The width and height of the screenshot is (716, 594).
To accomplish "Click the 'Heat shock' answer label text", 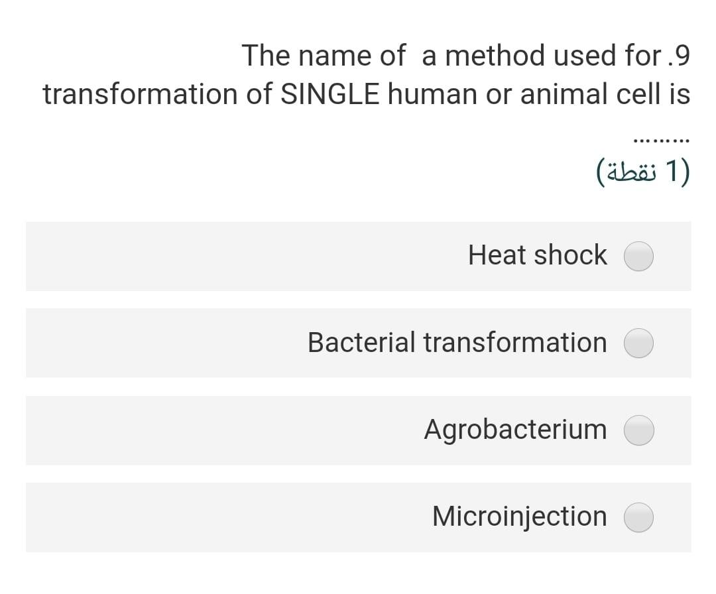I will (x=537, y=255).
